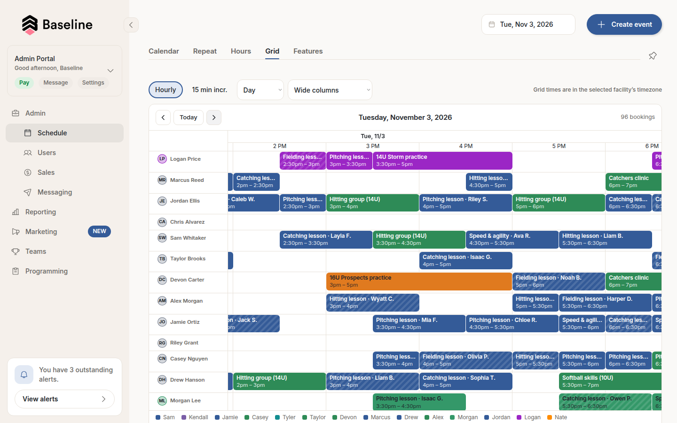
Task: Expand Admin Portal chevron
Action: click(x=110, y=70)
